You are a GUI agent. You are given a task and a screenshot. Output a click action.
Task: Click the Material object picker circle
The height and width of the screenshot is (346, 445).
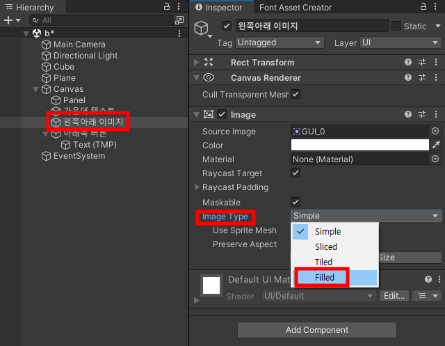click(435, 159)
